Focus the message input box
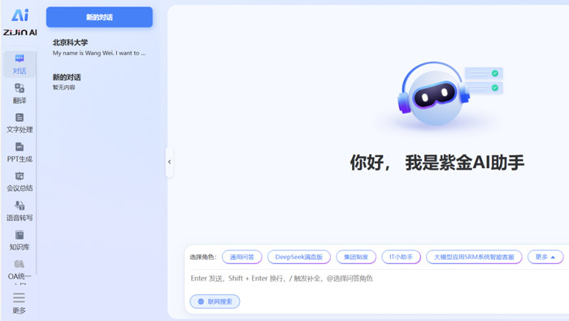 click(x=377, y=279)
